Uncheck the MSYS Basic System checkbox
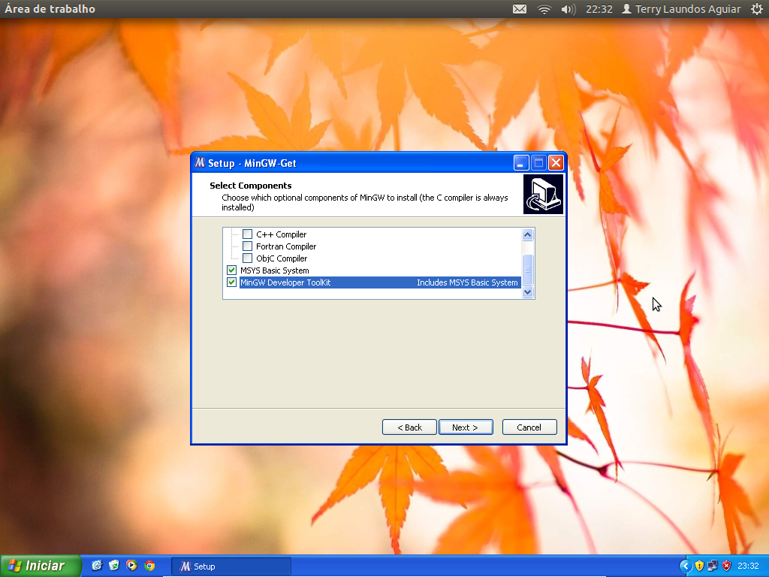 pyautogui.click(x=232, y=270)
